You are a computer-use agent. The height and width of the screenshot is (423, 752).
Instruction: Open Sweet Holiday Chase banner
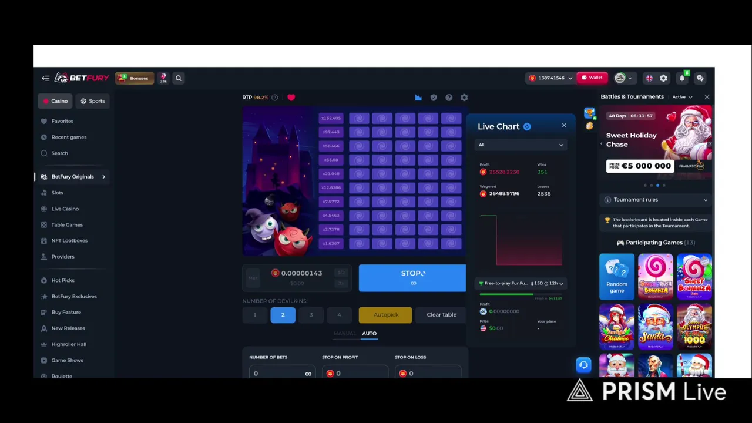click(656, 141)
